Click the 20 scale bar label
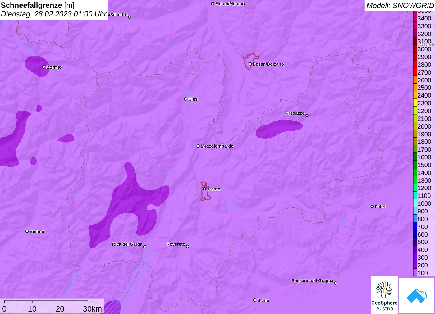The height and width of the screenshot is (314, 435). (60, 309)
